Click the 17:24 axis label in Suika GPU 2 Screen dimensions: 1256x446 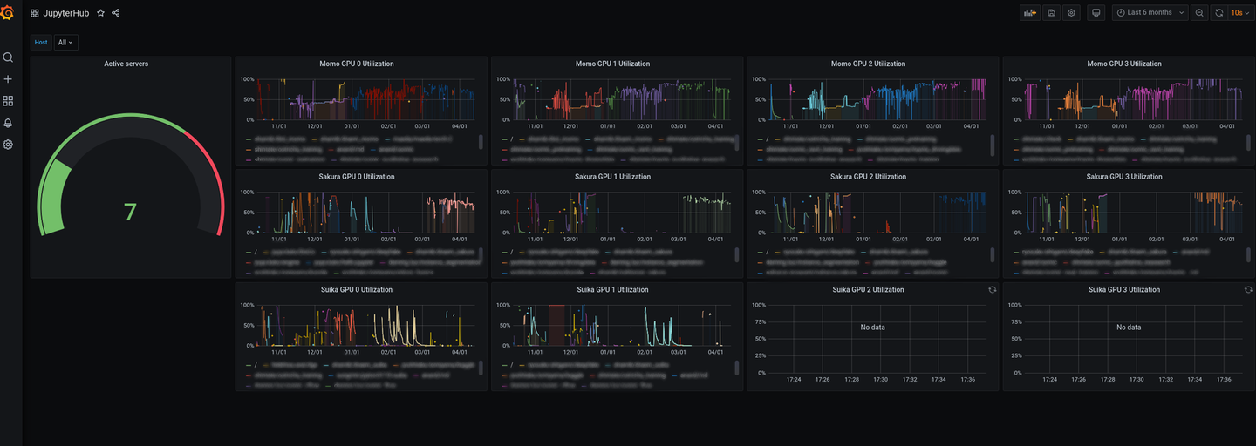[x=795, y=379]
